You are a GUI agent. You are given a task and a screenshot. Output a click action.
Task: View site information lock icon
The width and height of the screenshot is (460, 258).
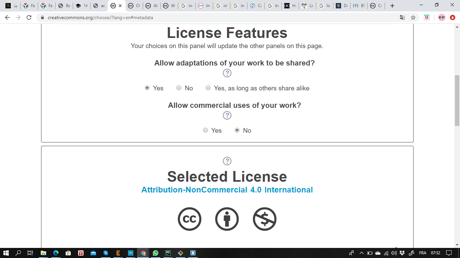tap(42, 17)
